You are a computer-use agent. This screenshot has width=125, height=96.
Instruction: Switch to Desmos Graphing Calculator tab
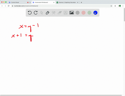[x=67, y=2]
